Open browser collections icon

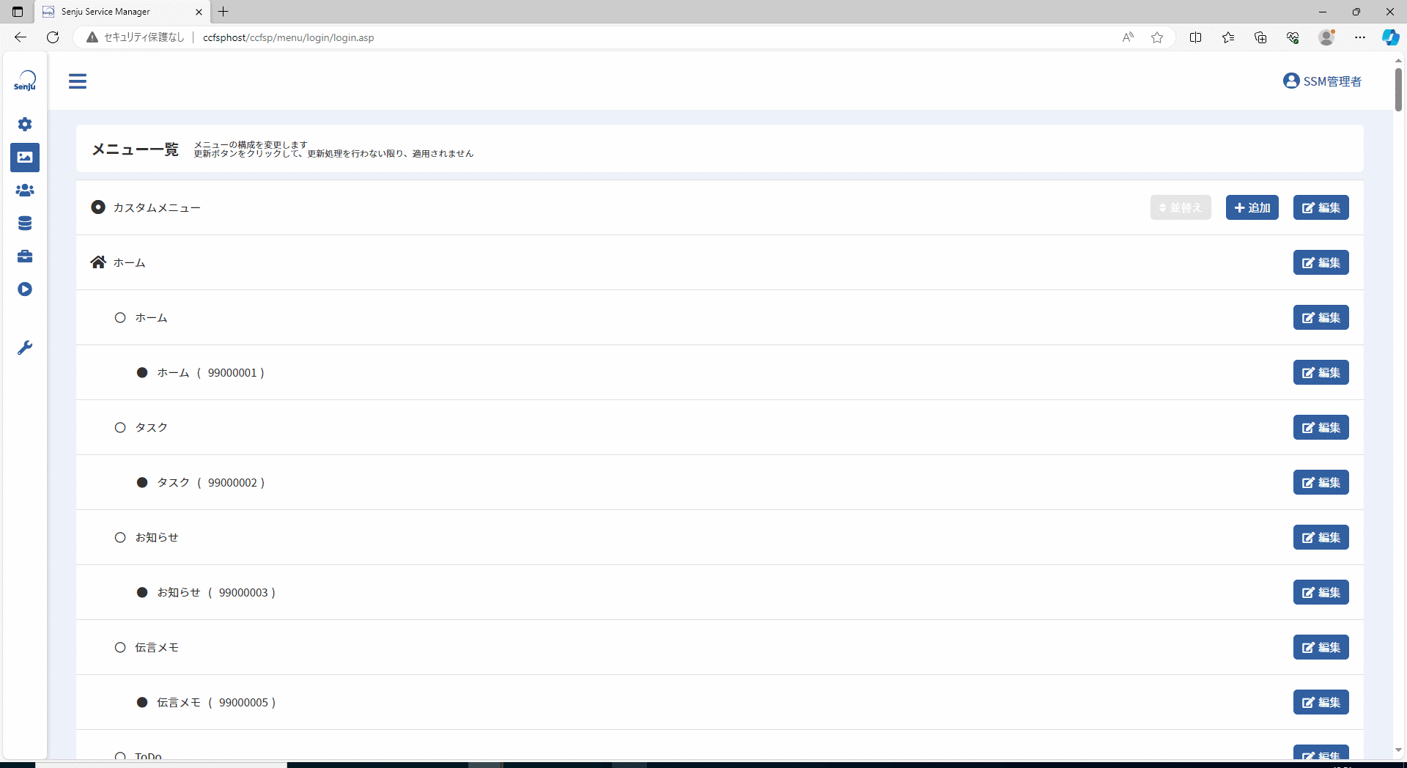(1260, 37)
